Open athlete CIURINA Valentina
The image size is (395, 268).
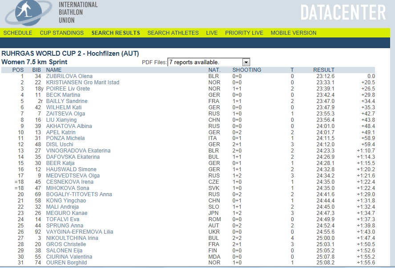point(69,257)
